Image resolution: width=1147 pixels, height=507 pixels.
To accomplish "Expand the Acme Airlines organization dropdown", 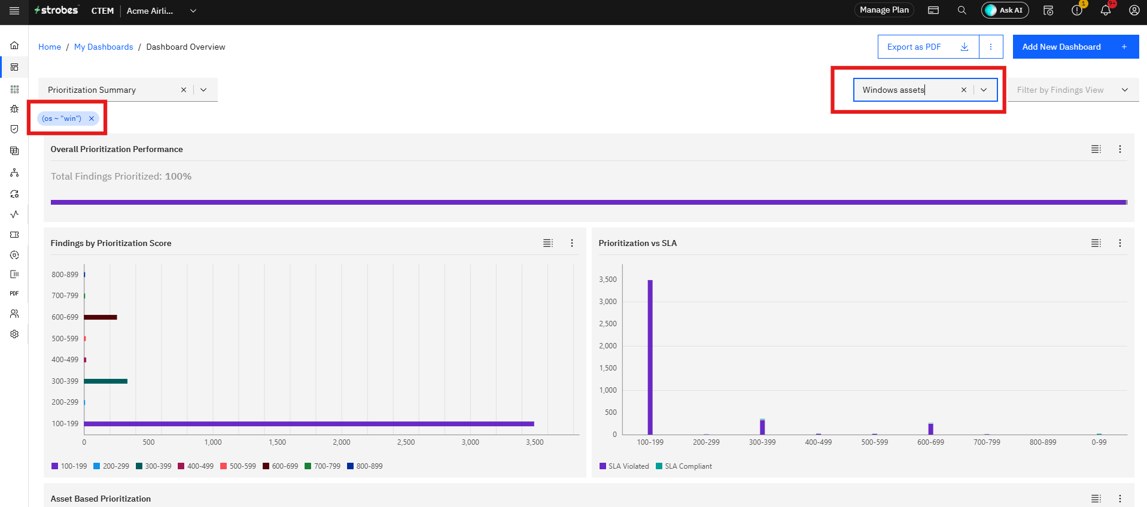I will coord(193,11).
